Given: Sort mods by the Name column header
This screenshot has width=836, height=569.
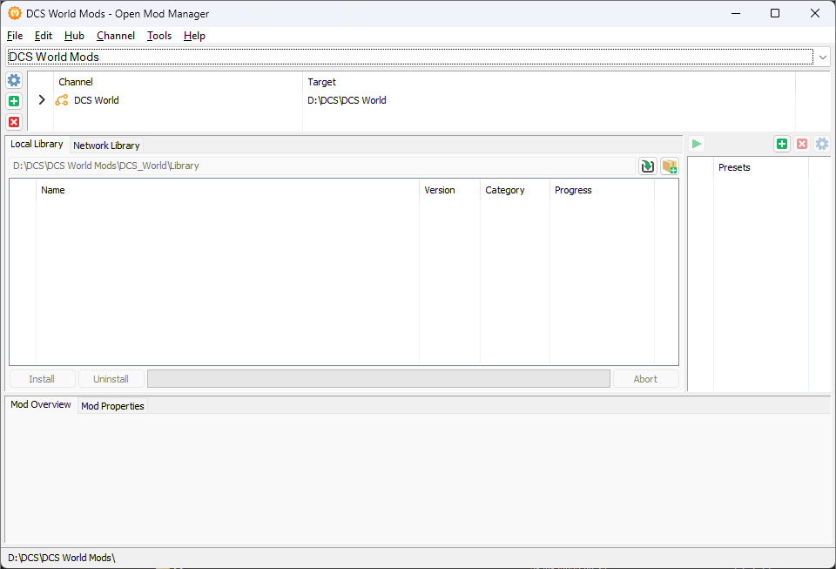Looking at the screenshot, I should point(226,190).
